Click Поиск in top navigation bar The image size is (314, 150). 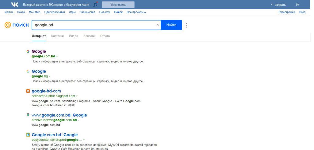(x=118, y=12)
